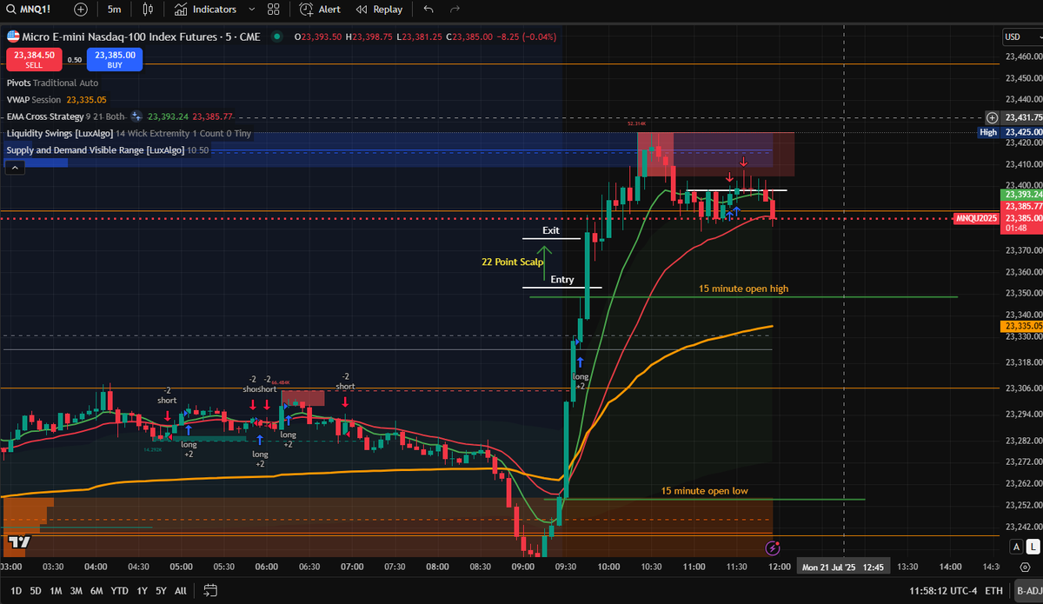This screenshot has width=1043, height=604.
Task: Open the UTC-4 timezone menu
Action: coord(944,591)
